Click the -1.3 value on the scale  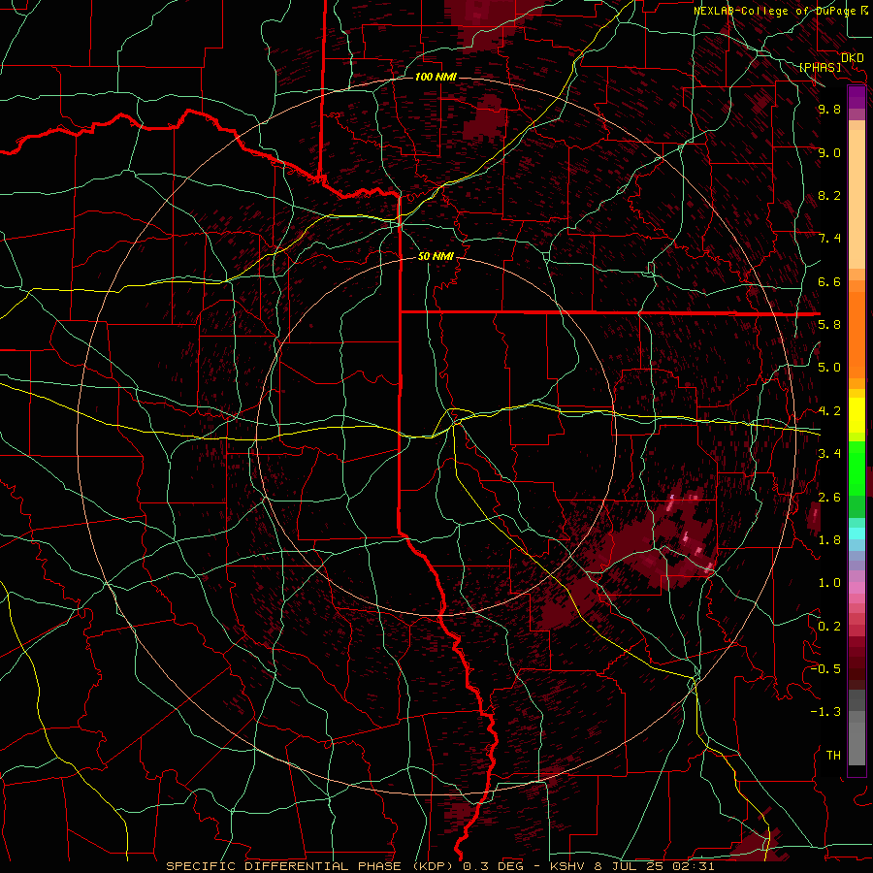825,712
